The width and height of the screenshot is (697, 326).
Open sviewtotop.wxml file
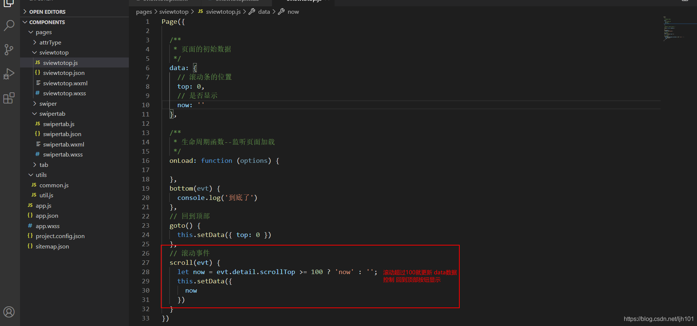pyautogui.click(x=65, y=83)
